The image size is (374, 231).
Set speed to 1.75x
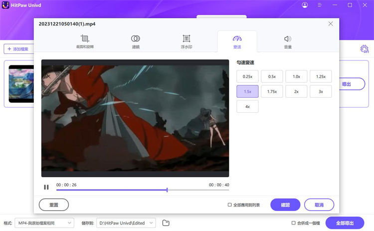point(272,91)
